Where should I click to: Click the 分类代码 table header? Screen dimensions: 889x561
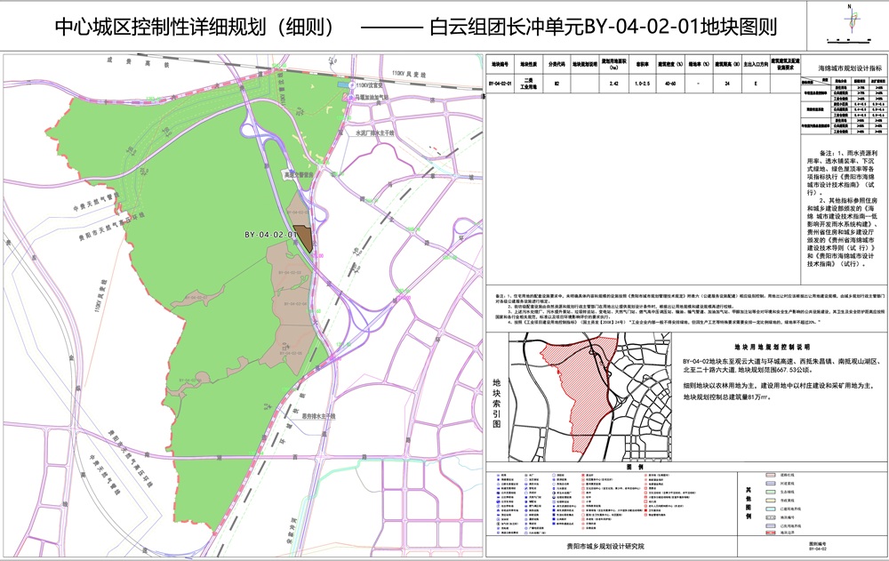557,65
